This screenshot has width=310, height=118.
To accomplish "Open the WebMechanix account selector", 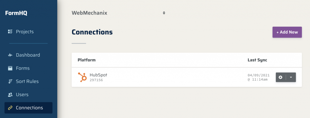I will pyautogui.click(x=118, y=13).
